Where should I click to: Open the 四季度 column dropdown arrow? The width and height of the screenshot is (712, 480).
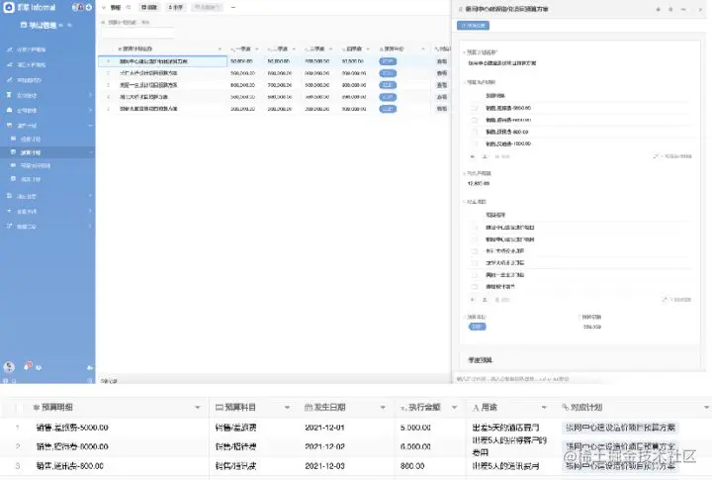[x=368, y=49]
